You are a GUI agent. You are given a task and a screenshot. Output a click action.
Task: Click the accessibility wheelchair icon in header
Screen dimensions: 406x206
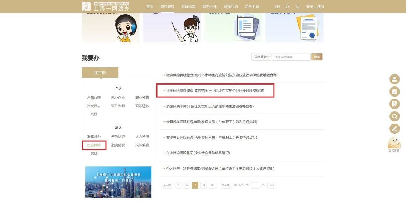288,6
